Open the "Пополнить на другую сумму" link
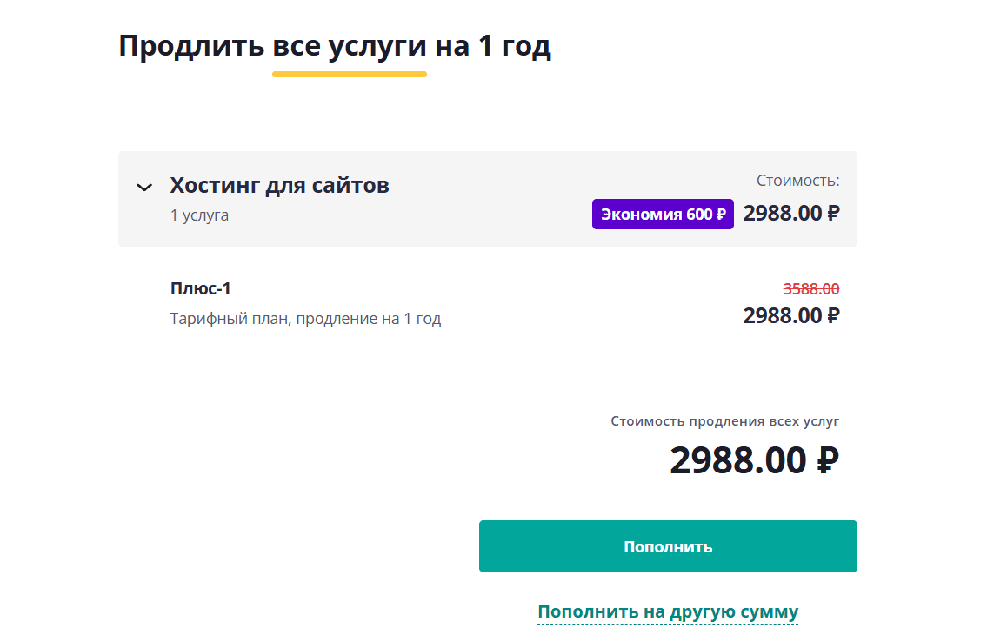987x641 pixels. click(668, 611)
